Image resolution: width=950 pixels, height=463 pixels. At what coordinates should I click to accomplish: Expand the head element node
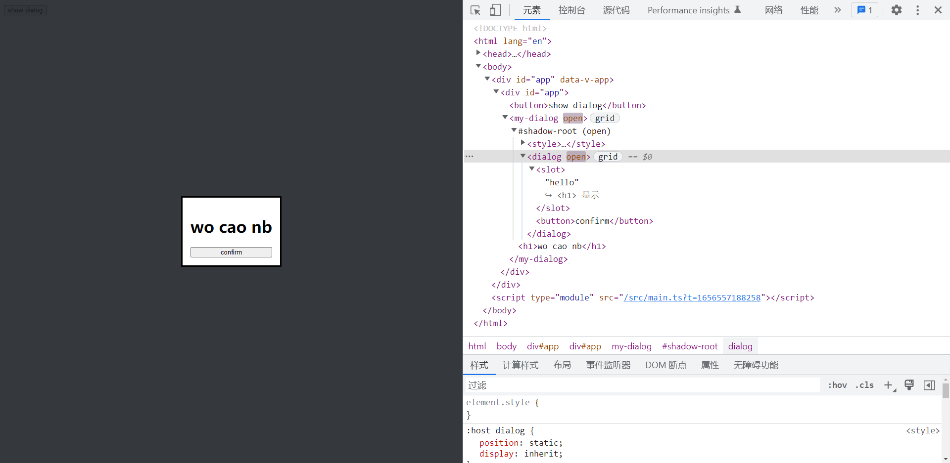tap(478, 53)
